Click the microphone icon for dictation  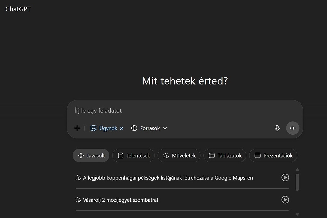point(277,128)
